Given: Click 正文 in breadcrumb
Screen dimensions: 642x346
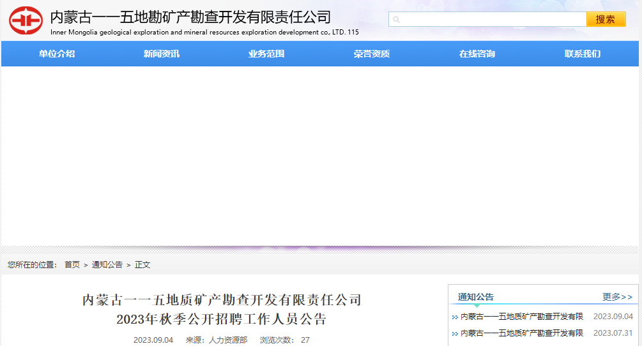Looking at the screenshot, I should point(142,265).
